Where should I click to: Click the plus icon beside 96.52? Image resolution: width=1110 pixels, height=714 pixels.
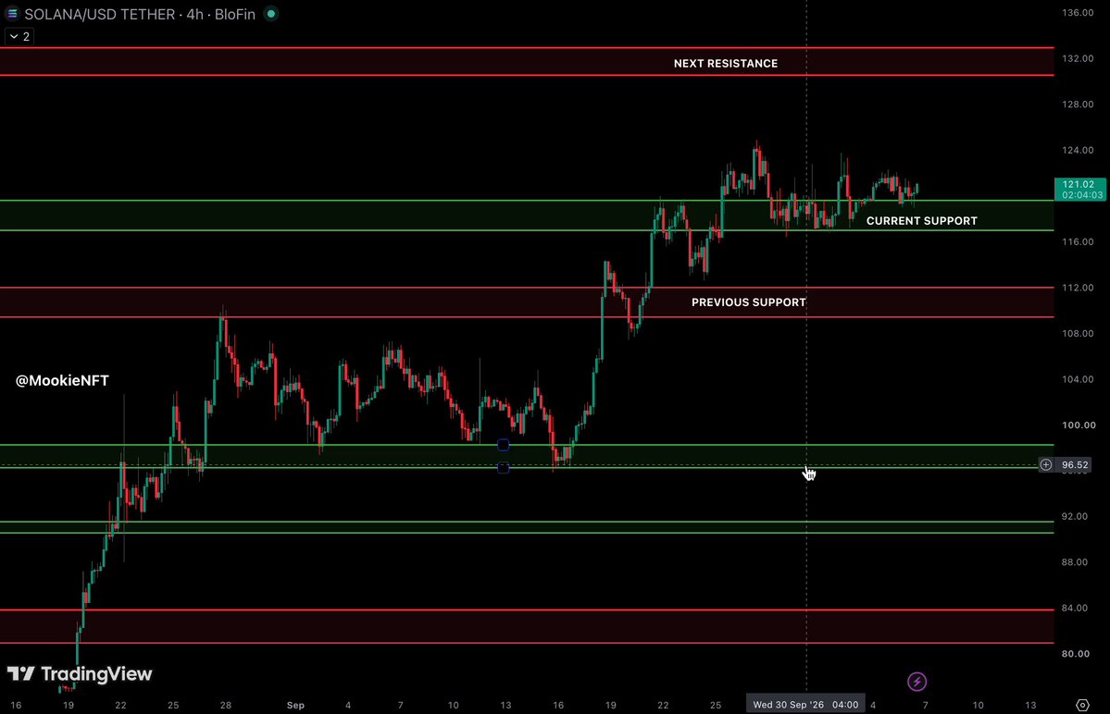1045,464
